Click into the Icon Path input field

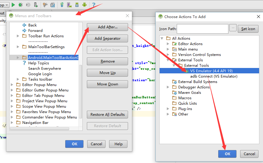point(203,29)
